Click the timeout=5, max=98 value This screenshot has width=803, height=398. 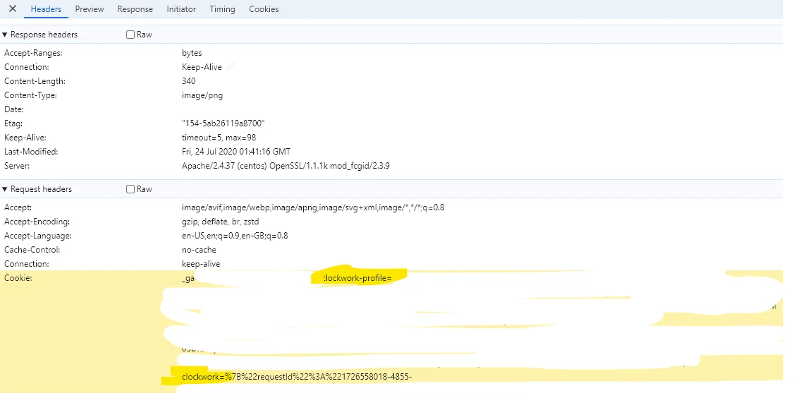coord(219,138)
